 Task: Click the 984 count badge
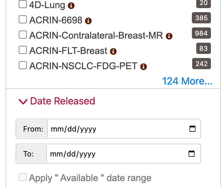click(x=201, y=33)
